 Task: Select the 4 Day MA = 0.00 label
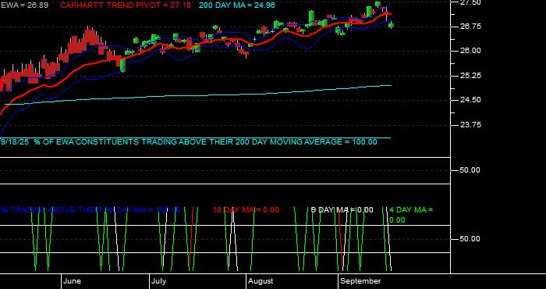coord(411,215)
